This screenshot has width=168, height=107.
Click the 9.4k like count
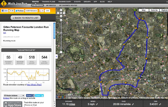(12, 11)
